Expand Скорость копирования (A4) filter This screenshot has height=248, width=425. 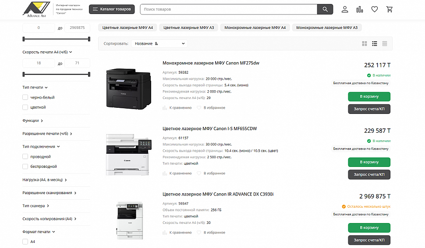click(x=50, y=219)
